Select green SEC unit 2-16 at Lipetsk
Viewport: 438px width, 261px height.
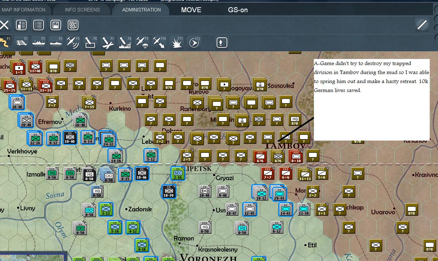click(178, 173)
